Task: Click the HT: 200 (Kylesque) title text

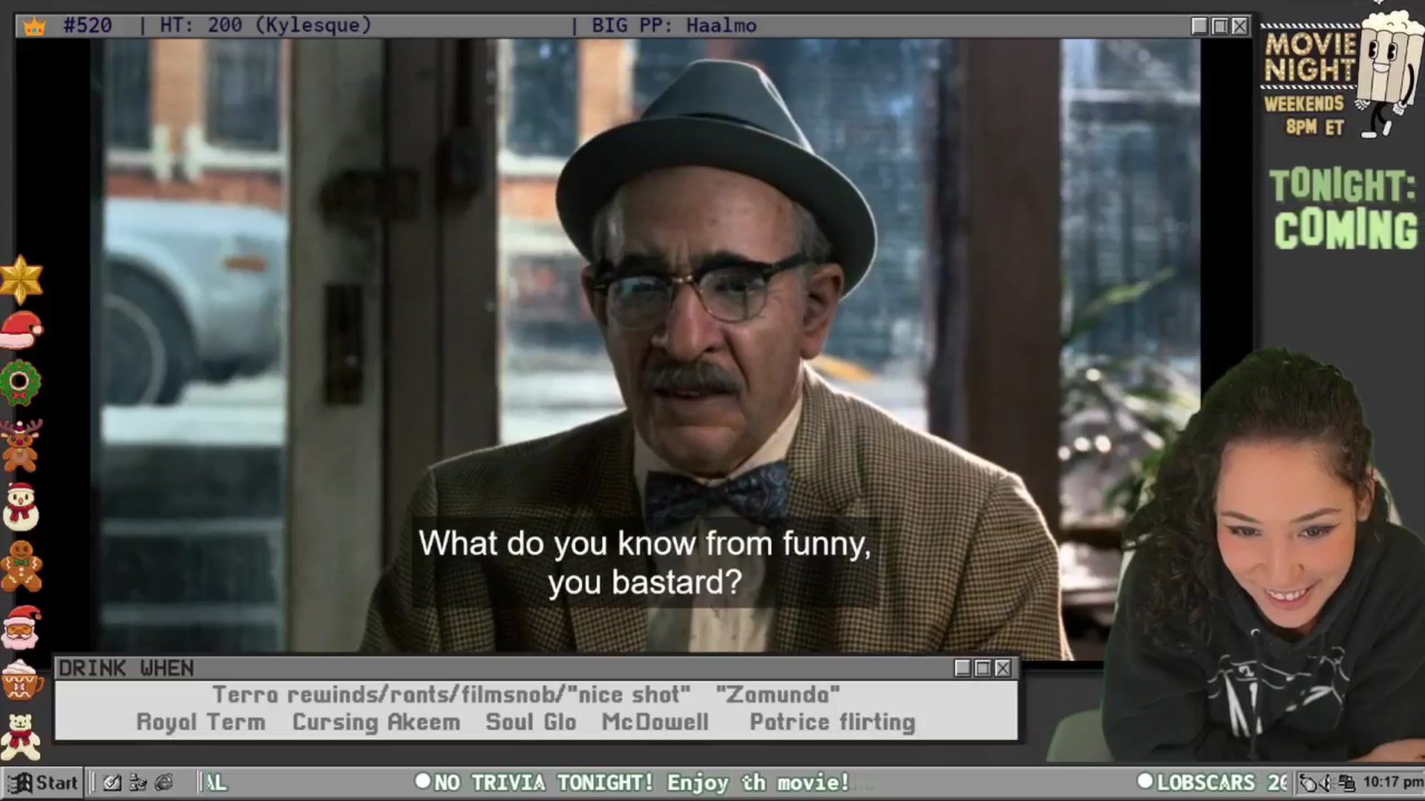Action: click(x=266, y=25)
